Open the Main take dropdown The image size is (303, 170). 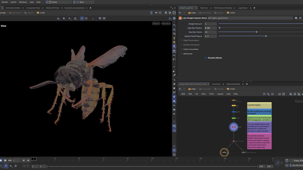pos(84,2)
